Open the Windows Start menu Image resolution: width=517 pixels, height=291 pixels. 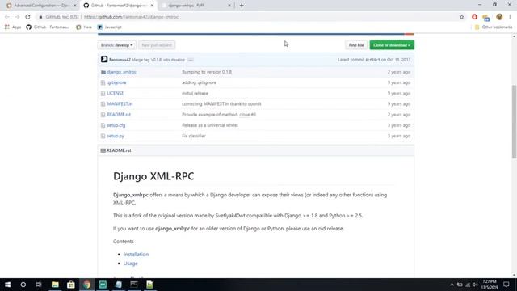(x=7, y=285)
